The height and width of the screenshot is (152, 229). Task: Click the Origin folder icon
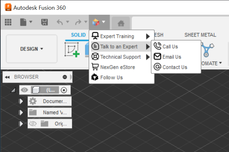pyautogui.click(x=44, y=124)
